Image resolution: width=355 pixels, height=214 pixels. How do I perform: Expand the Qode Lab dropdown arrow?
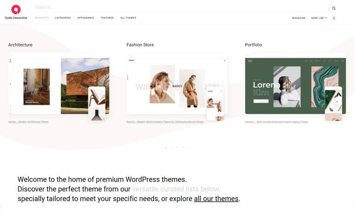point(326,18)
